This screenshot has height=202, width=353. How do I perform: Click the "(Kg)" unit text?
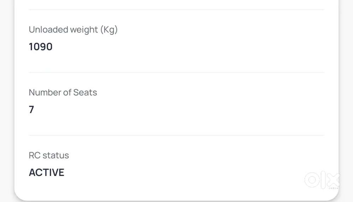click(x=109, y=30)
